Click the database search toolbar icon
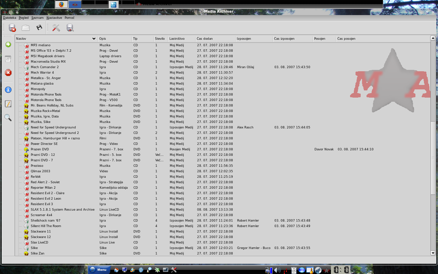The image size is (438, 274). (x=70, y=28)
